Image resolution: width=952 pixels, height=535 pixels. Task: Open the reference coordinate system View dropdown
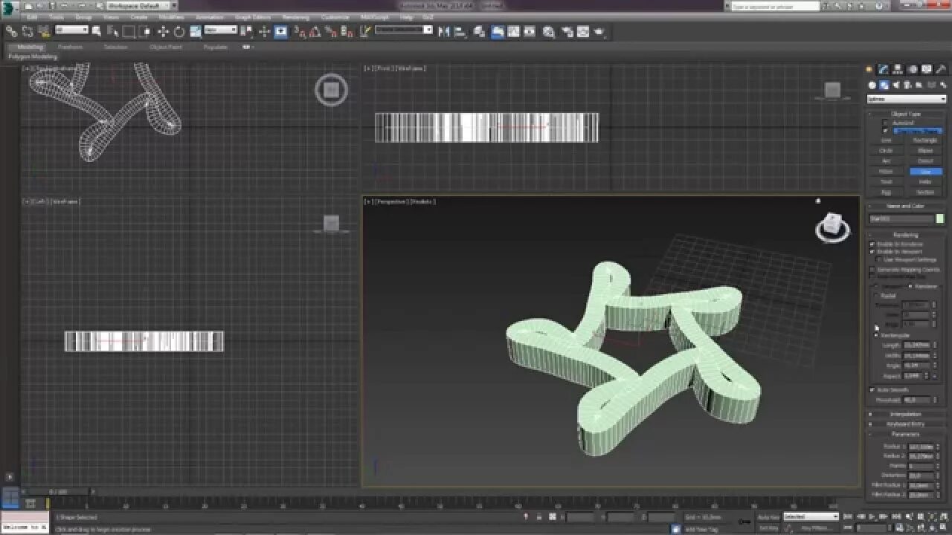coord(221,30)
